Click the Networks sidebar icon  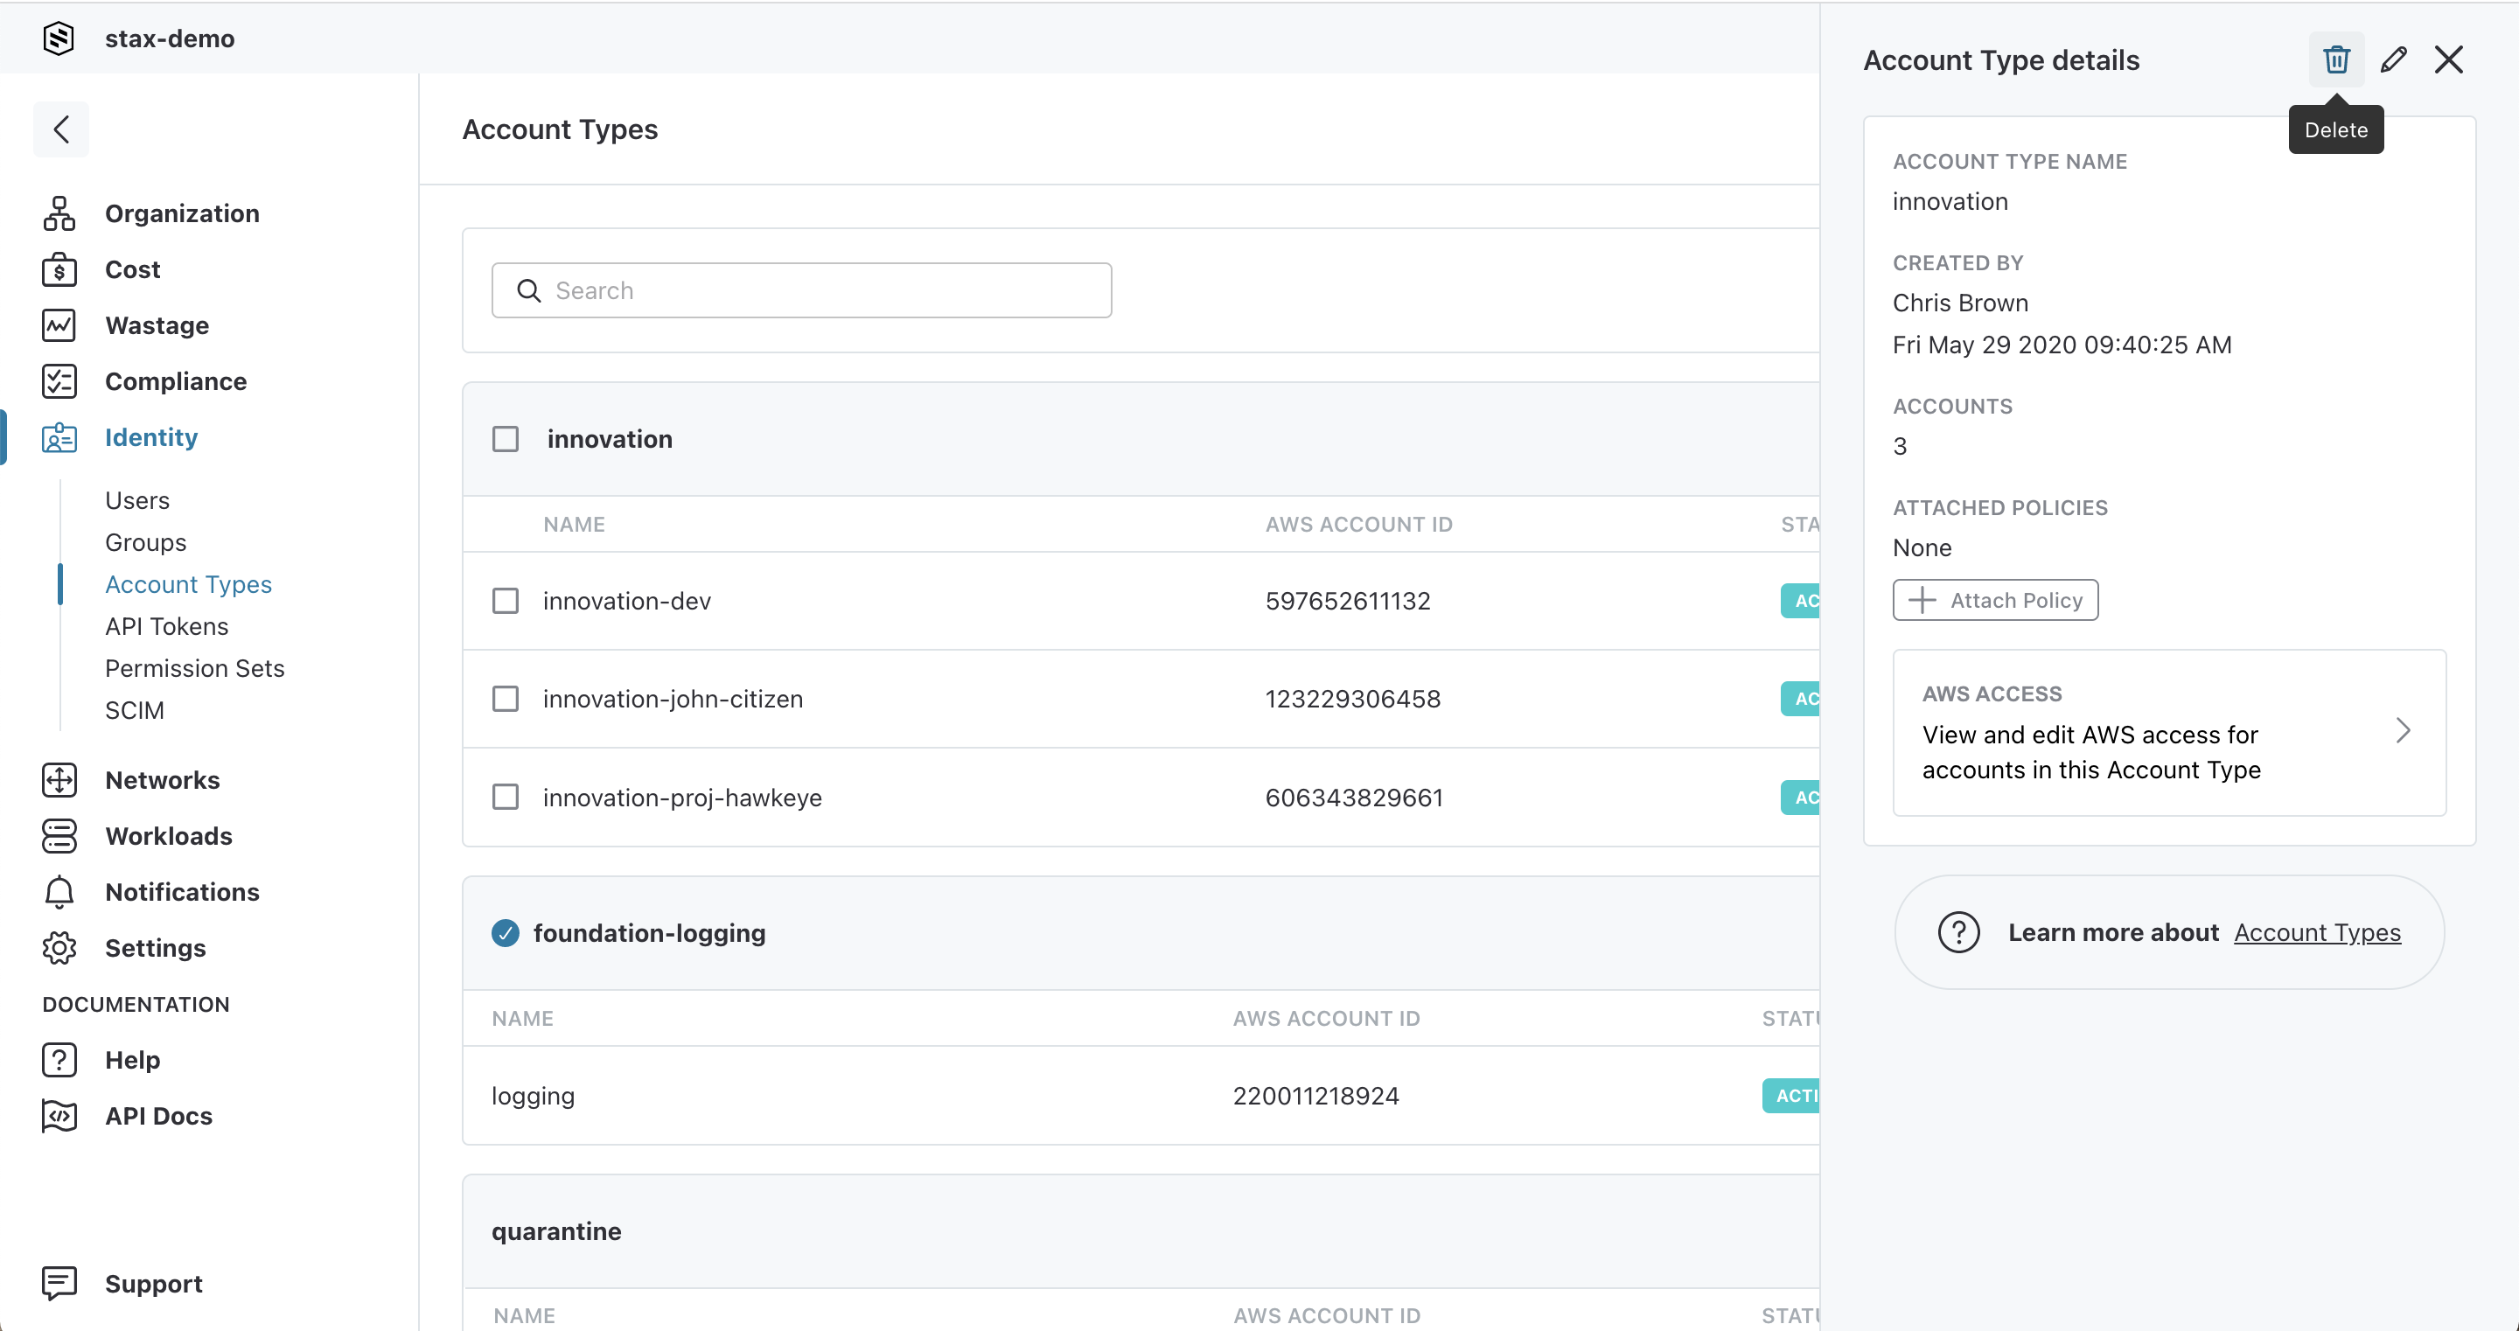pos(59,778)
